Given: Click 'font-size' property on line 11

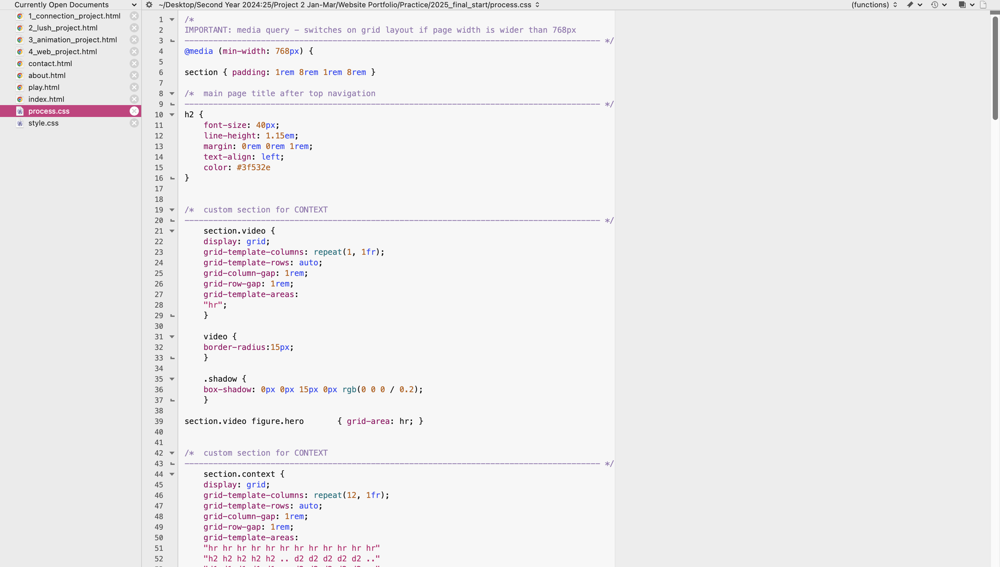Looking at the screenshot, I should click(x=225, y=125).
